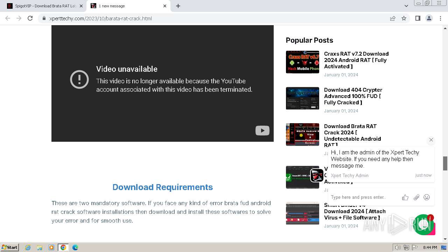Viewport: 448px width, 252px height.
Task: Open Craxs RAT post thumbnail
Action: (x=302, y=62)
